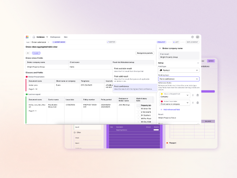
Task: Click the Check item in background window
Action: [x=87, y=138]
